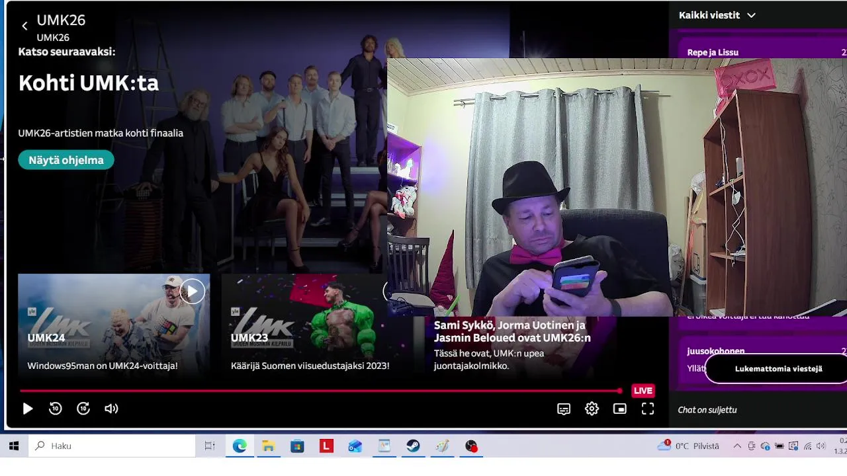Switch to Microsoft Edge in the taskbar
The width and height of the screenshot is (847, 476).
pyautogui.click(x=240, y=446)
